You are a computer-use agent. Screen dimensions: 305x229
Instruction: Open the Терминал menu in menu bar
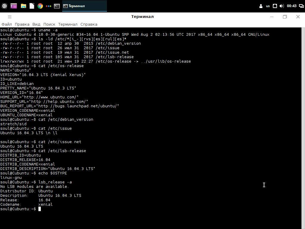tap(68, 24)
